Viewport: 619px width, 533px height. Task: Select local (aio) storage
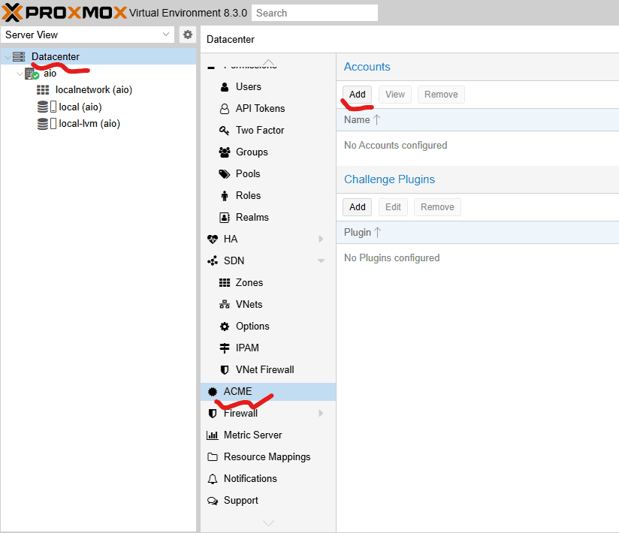(x=80, y=107)
